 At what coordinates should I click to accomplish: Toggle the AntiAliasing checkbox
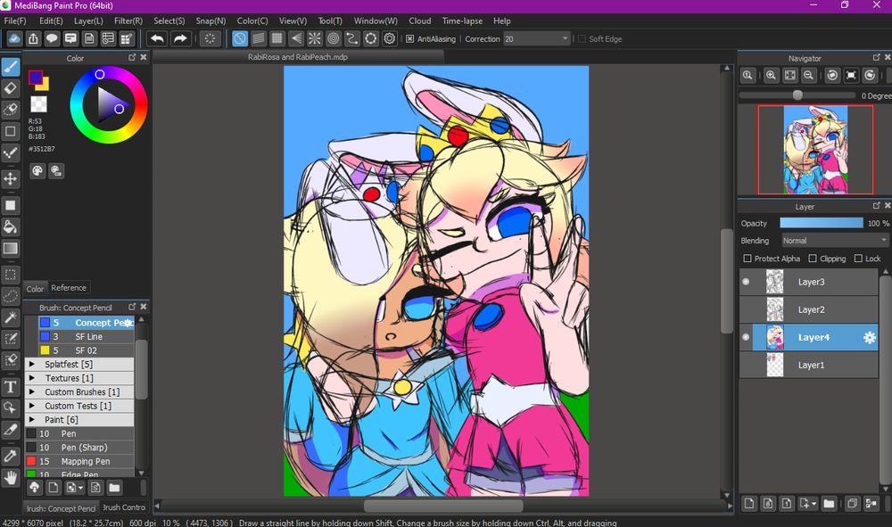click(409, 38)
